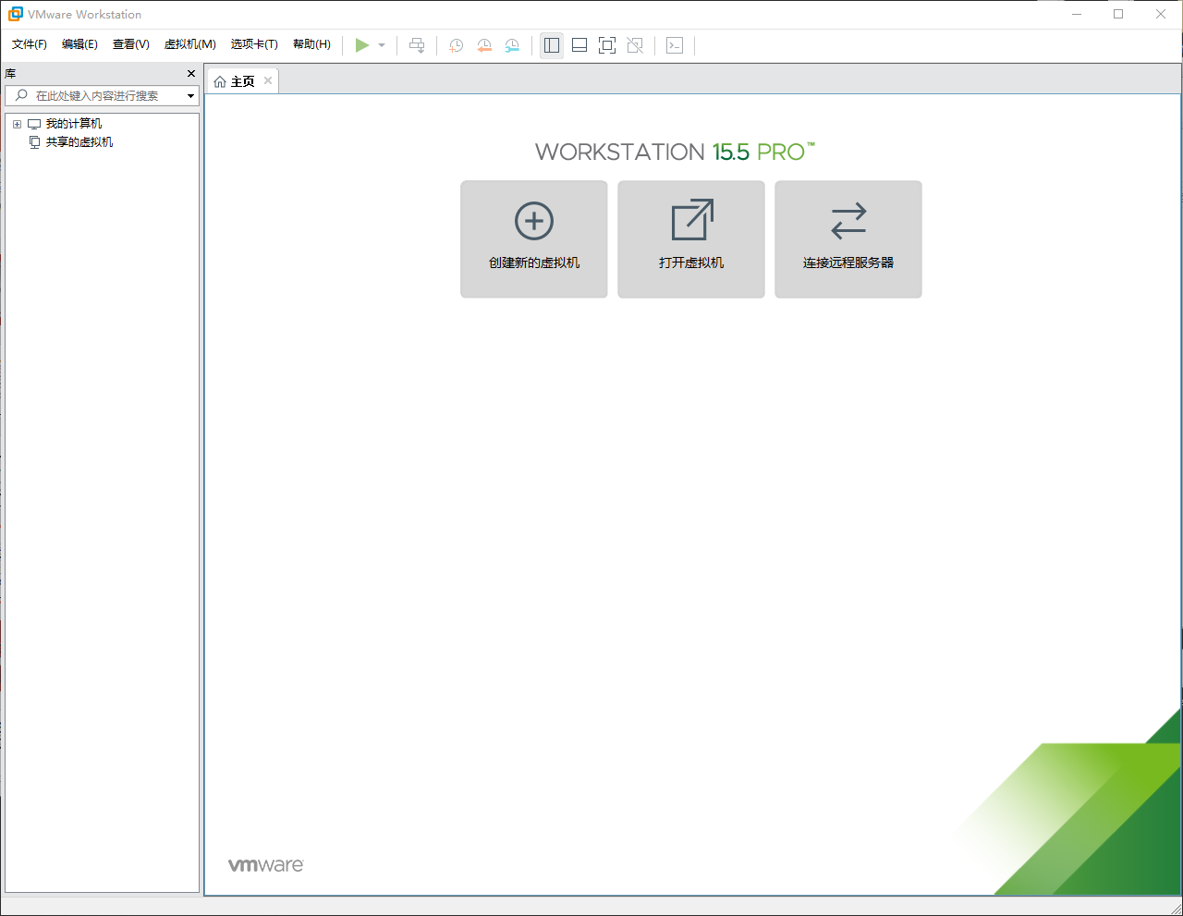Enter full screen mode via toolbar icon
Viewport: 1183px width, 916px height.
click(606, 44)
